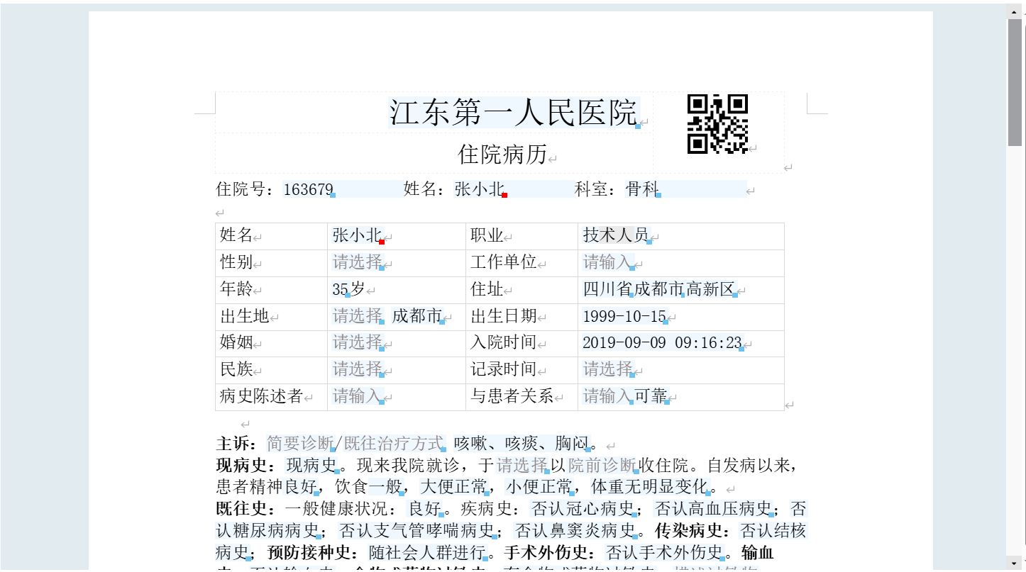Viewport: 1026px width, 572px height.
Task: Open the 民族 请选择 dropdown
Action: 357,369
